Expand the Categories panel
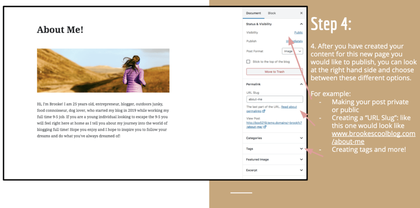Image resolution: width=420 pixels, height=208 pixels. click(301, 138)
